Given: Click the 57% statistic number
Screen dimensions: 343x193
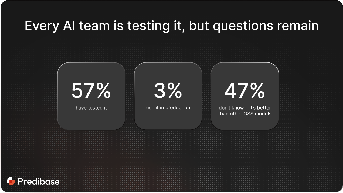Looking at the screenshot, I should click(91, 90).
